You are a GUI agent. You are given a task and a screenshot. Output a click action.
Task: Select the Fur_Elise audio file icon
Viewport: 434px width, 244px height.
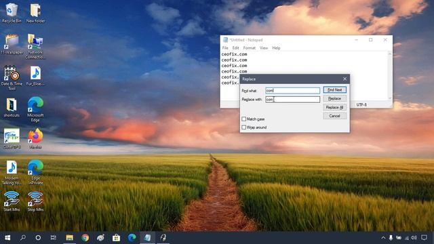click(x=35, y=76)
